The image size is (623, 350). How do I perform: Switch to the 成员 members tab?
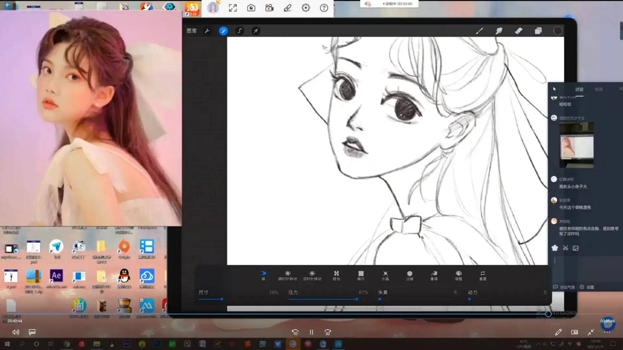point(599,89)
